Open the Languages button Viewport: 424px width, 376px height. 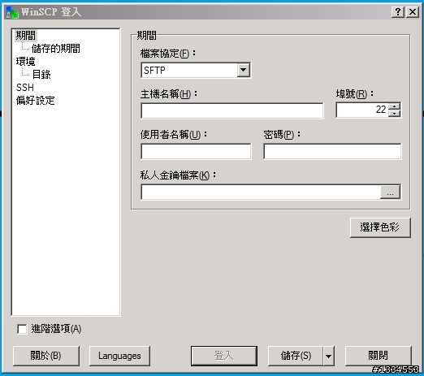click(119, 356)
